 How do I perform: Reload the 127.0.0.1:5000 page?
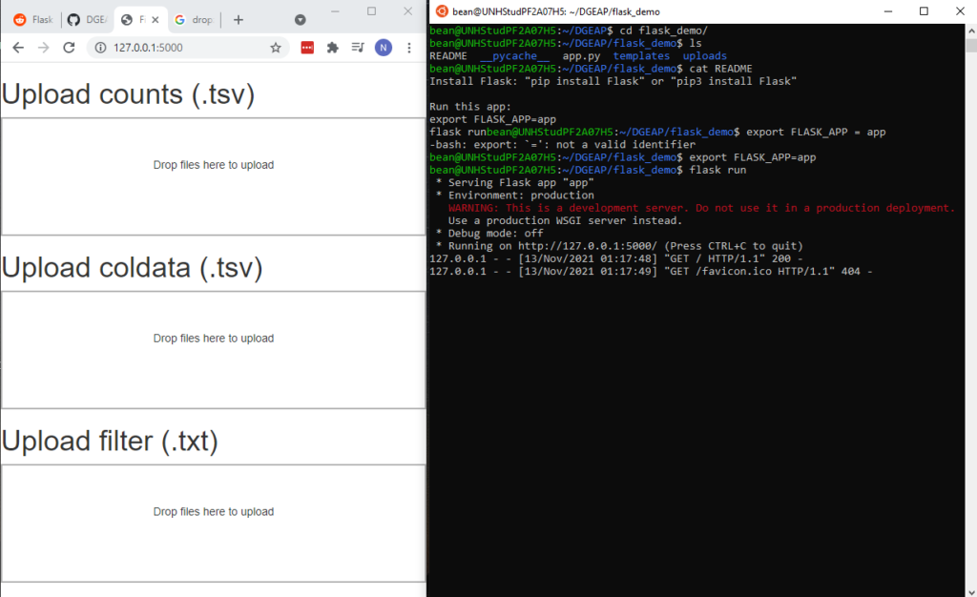point(69,48)
